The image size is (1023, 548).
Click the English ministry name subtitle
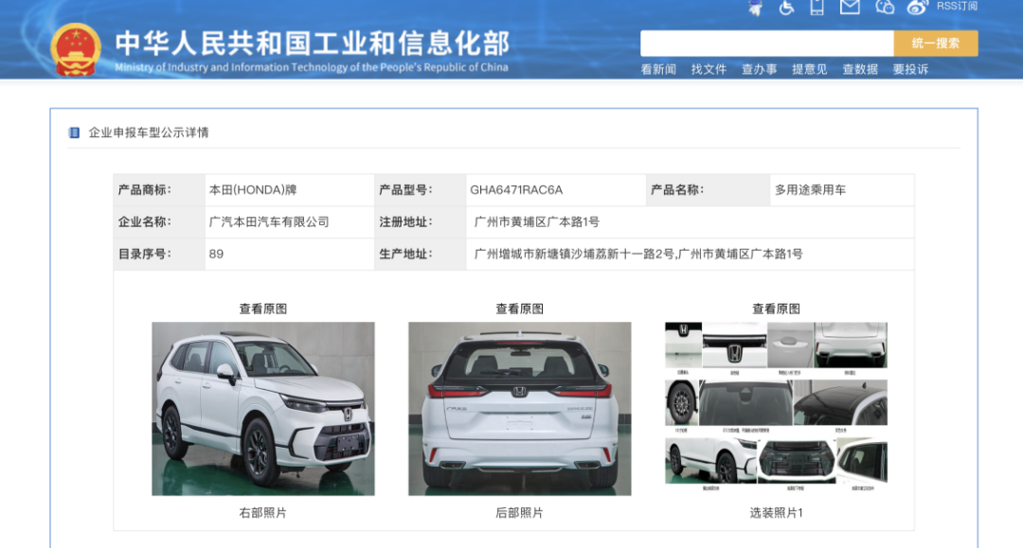[312, 67]
